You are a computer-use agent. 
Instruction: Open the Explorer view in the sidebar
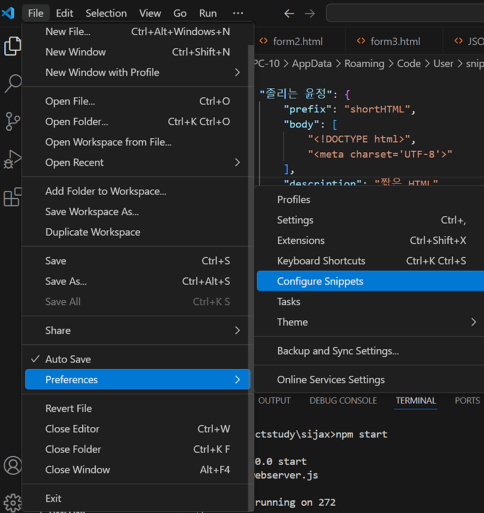pos(13,45)
